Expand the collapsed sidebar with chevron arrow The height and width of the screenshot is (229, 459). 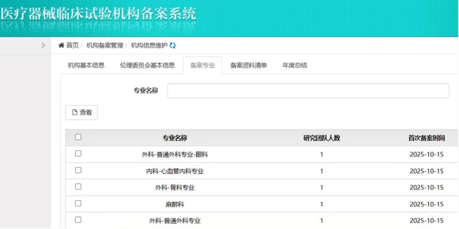(x=43, y=45)
